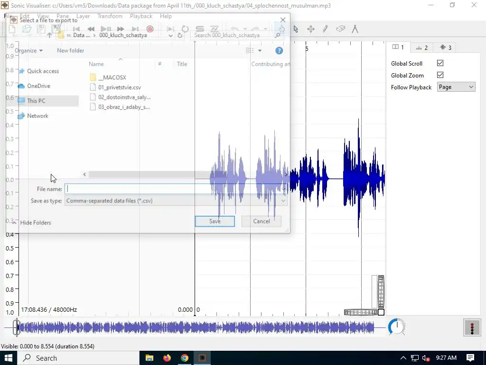Select the Measure compass tool
This screenshot has height=365, width=486.
[355, 29]
